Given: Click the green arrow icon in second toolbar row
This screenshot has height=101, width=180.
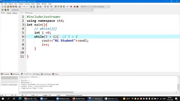Looking at the screenshot, I should tap(5, 10).
